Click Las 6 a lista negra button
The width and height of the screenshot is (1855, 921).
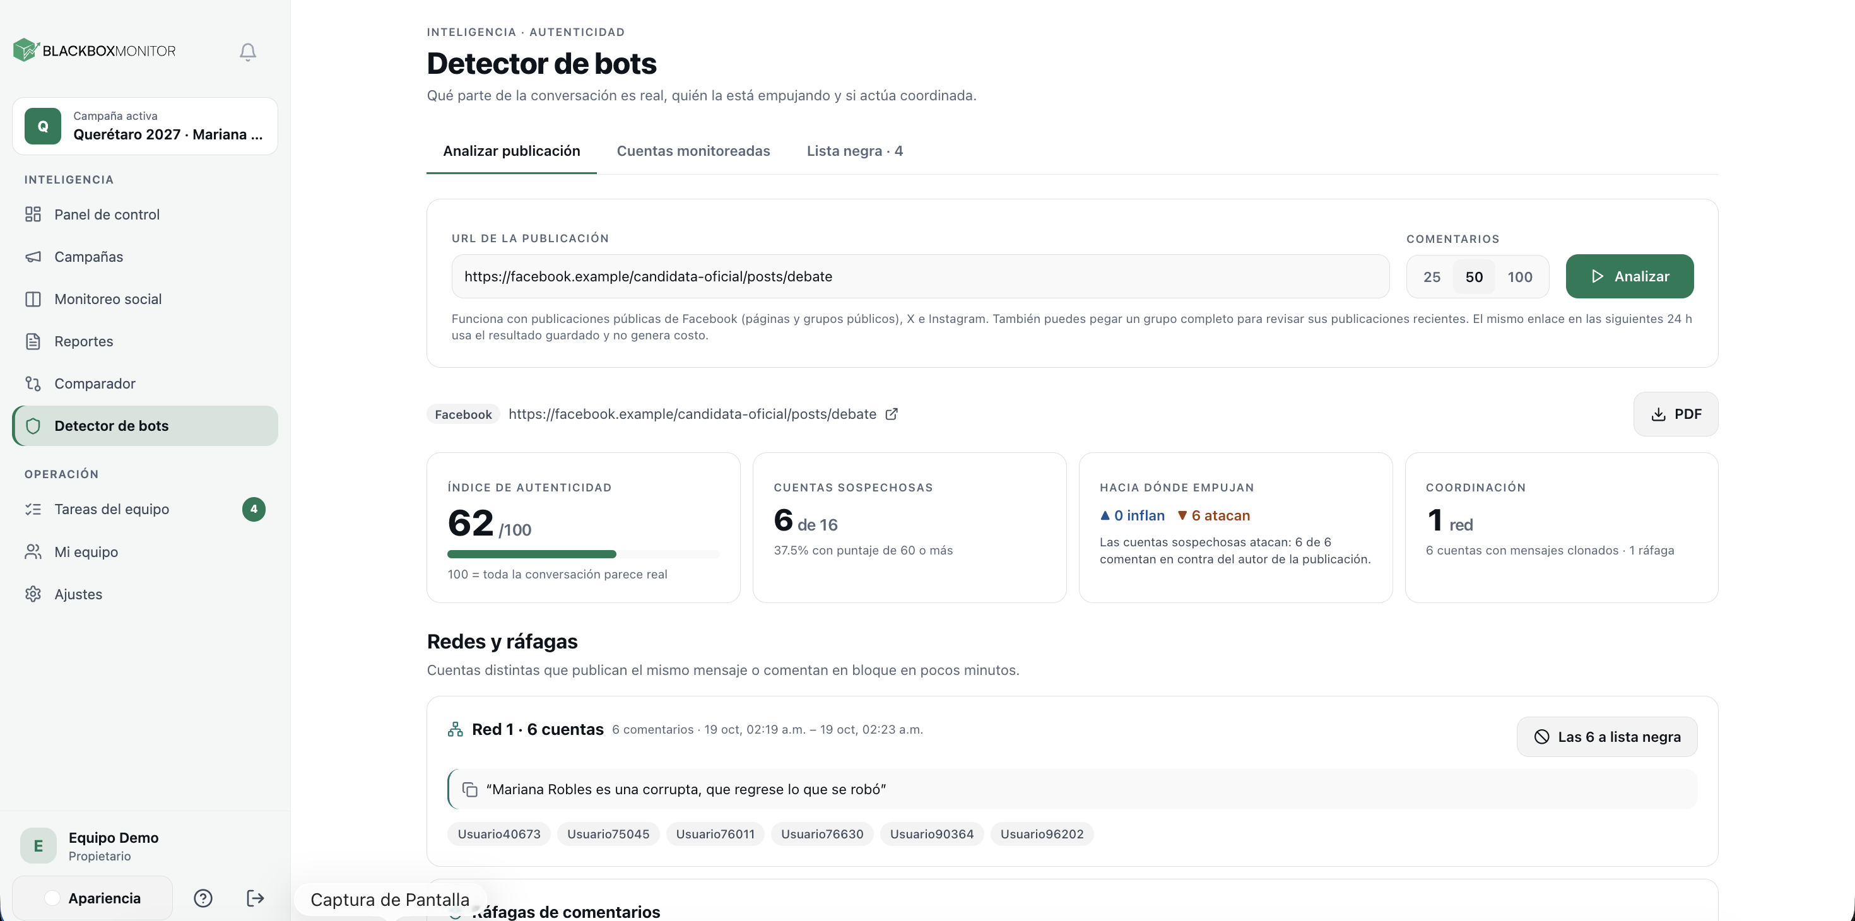[x=1606, y=737]
